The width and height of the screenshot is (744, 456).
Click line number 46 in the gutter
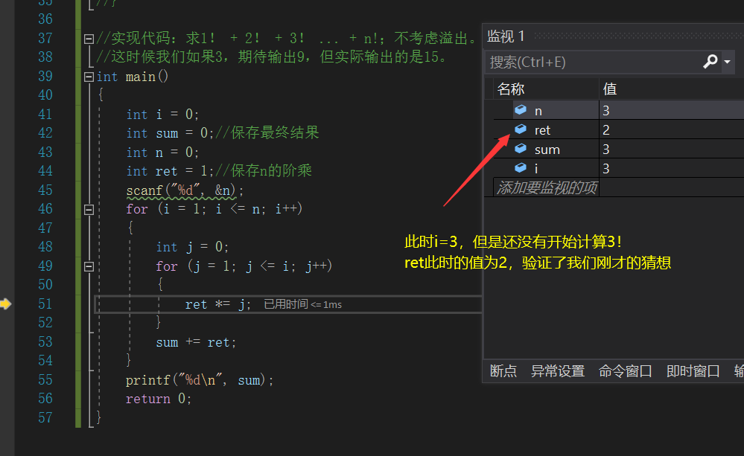click(45, 209)
